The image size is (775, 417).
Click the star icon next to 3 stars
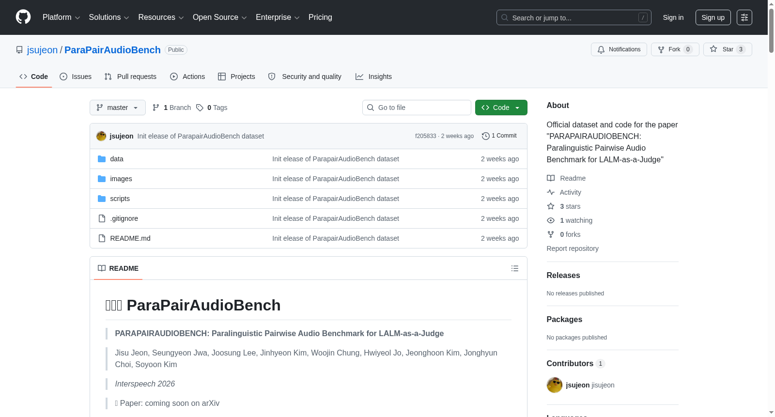pos(551,206)
